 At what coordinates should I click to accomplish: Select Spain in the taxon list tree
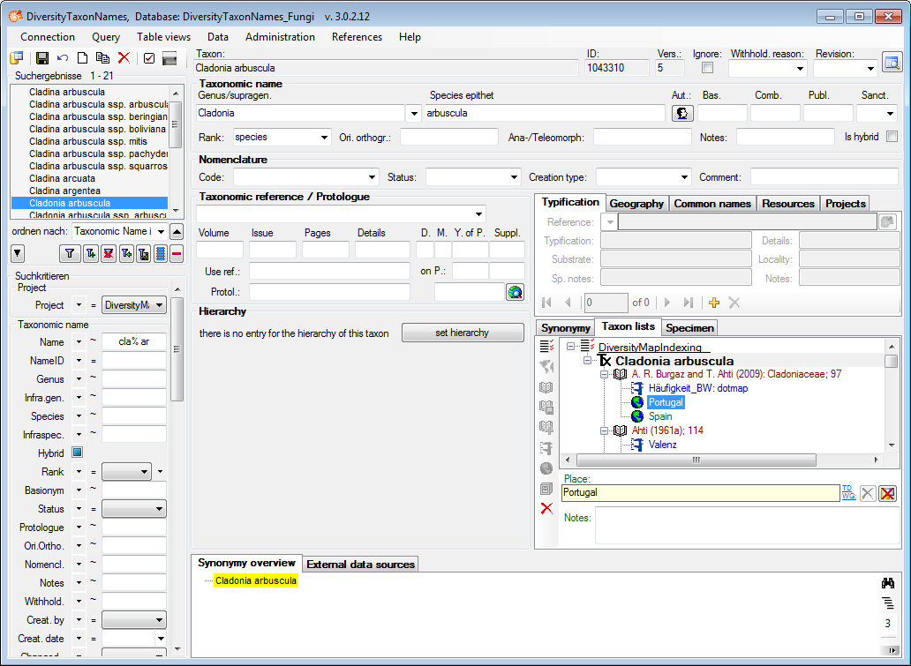click(x=660, y=416)
